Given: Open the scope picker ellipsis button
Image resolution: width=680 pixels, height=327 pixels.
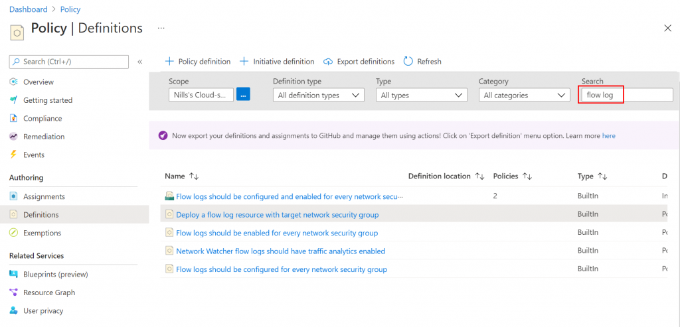Looking at the screenshot, I should [243, 95].
